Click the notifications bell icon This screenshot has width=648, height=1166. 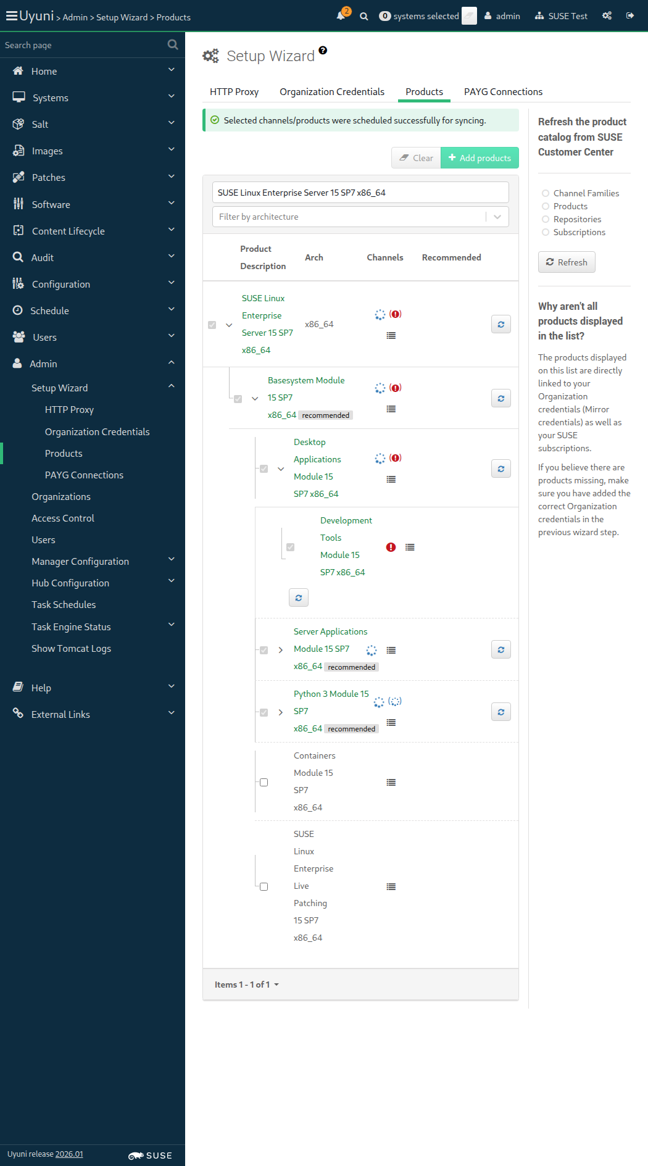[x=341, y=16]
